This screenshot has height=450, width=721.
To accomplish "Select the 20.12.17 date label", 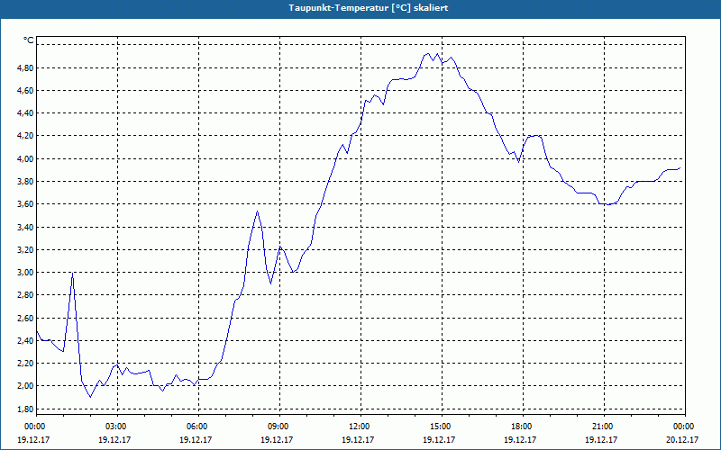I will [682, 439].
